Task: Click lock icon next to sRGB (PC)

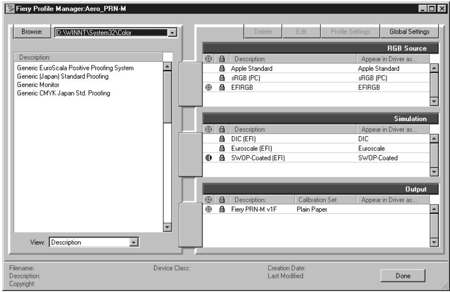Action: (222, 78)
